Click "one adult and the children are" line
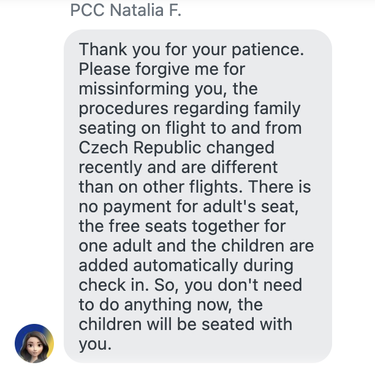The width and height of the screenshot is (375, 384). click(x=196, y=246)
